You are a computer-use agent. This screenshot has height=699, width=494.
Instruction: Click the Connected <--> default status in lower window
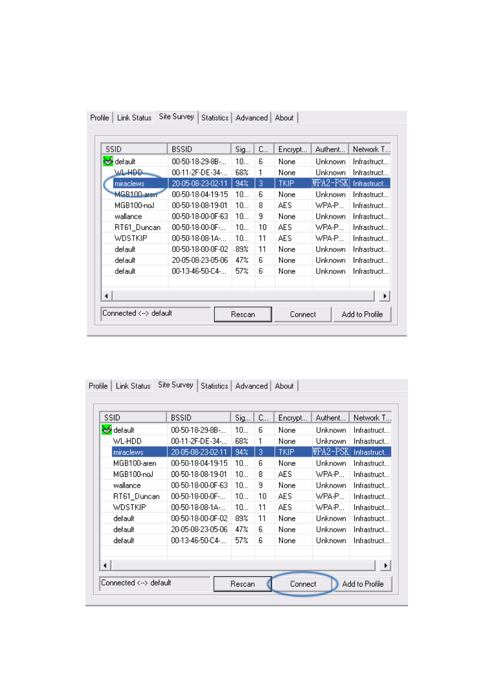coord(154,583)
